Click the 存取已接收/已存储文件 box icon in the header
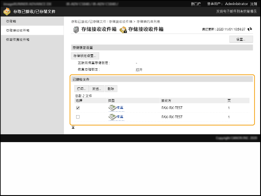 coord(7,11)
